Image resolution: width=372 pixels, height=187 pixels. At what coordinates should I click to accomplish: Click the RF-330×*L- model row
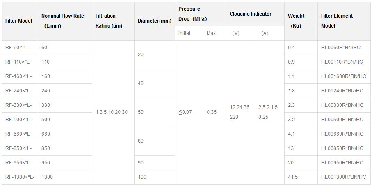pyautogui.click(x=18, y=105)
